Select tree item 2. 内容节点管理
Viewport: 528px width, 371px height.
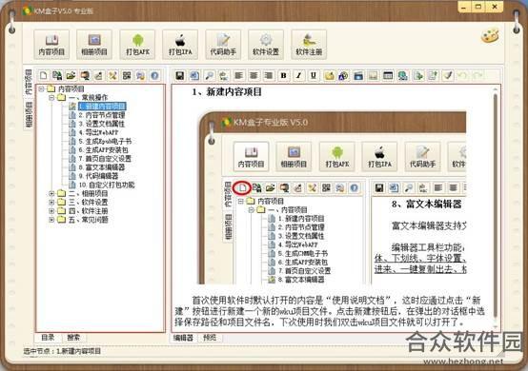102,115
